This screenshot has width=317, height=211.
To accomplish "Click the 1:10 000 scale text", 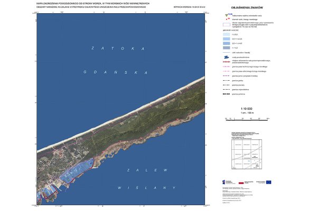I will point(246,109).
